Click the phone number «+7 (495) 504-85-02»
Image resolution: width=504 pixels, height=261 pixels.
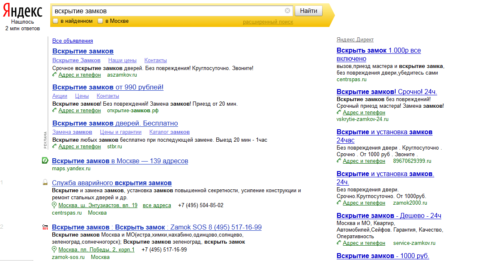pyautogui.click(x=201, y=205)
